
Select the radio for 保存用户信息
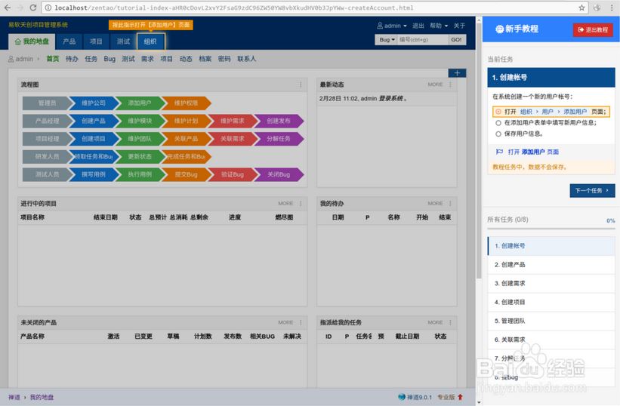(x=498, y=134)
